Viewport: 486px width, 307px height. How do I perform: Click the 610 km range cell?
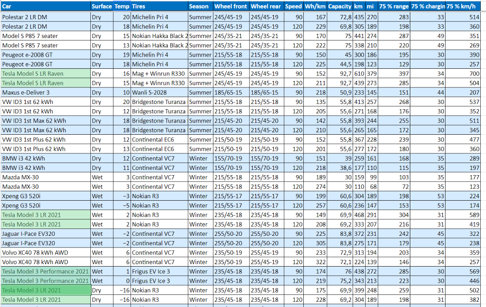(358, 74)
